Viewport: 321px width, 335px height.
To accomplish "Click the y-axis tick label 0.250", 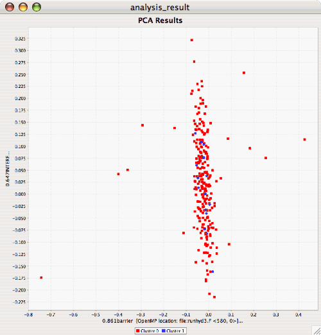I will [x=20, y=74].
